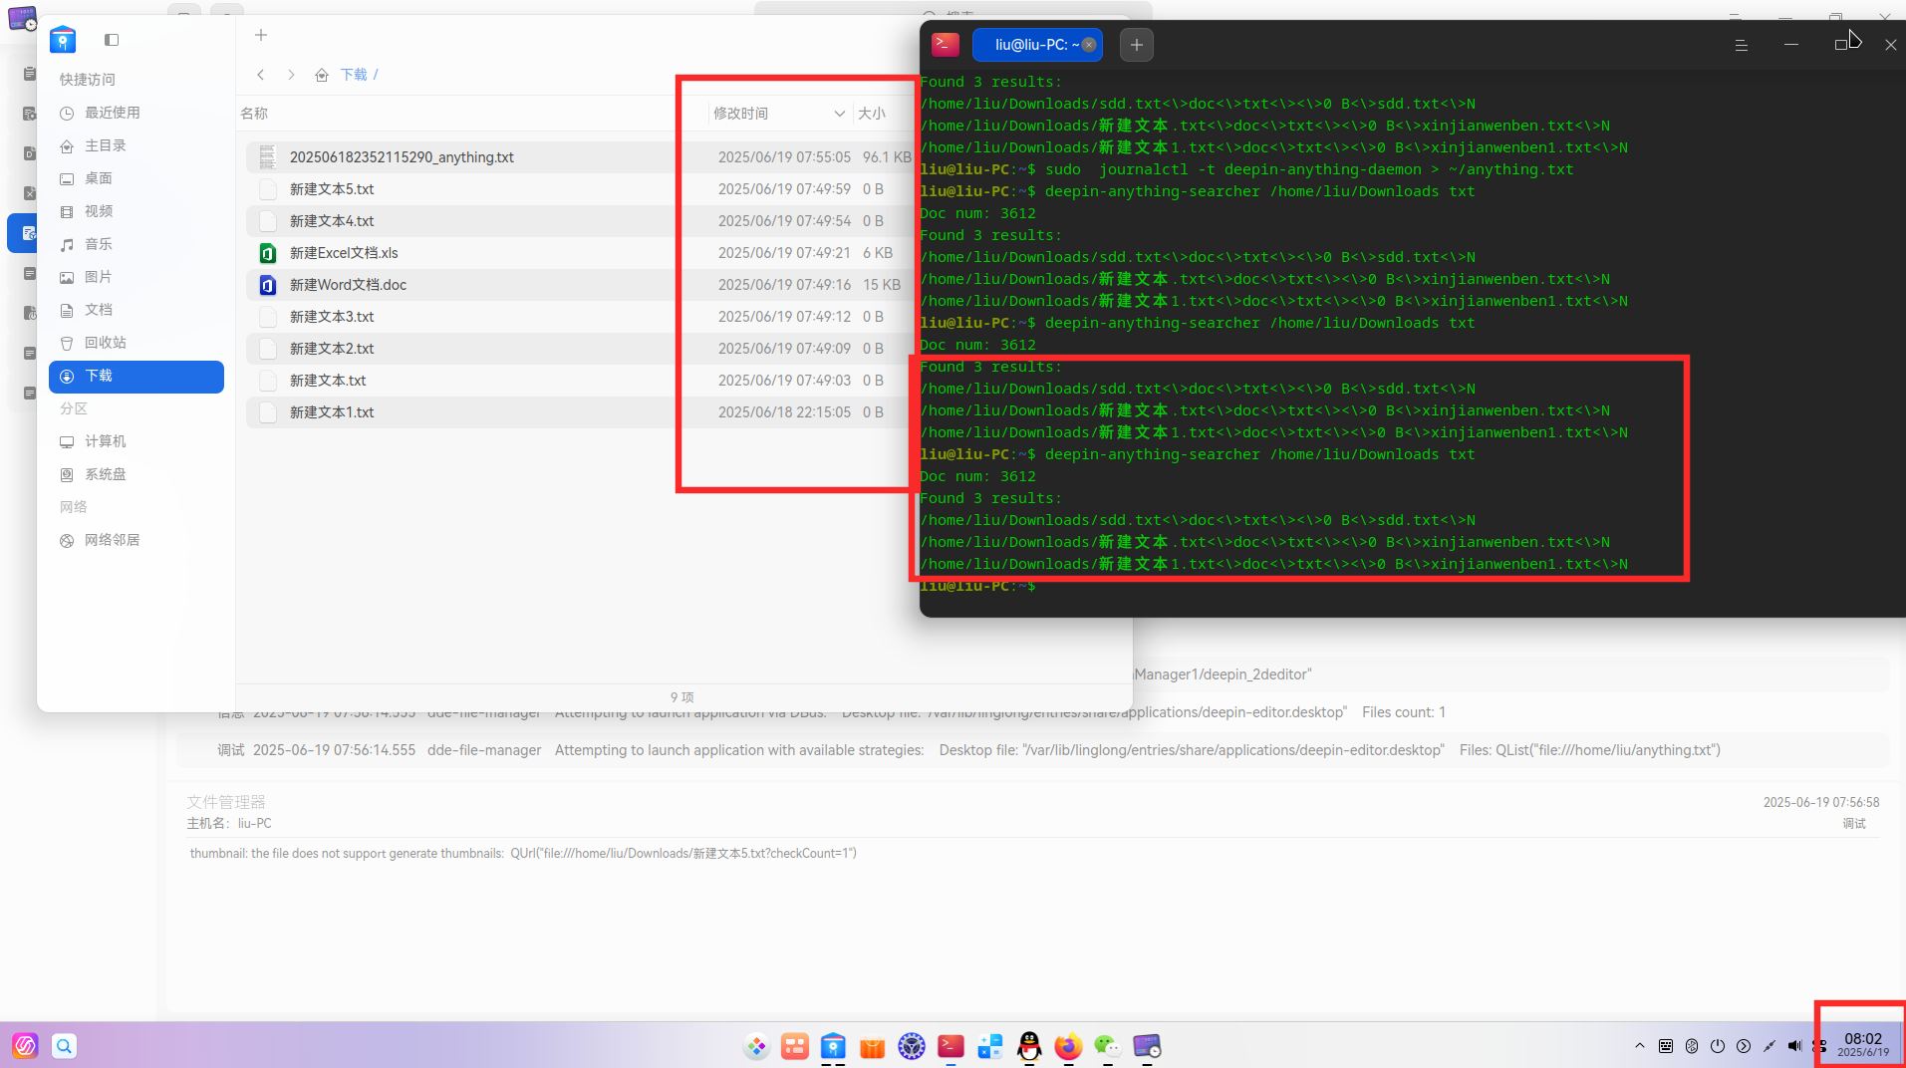Viewport: 1906px width, 1068px height.
Task: Select file 新建文本1.txt
Action: [x=580, y=412]
